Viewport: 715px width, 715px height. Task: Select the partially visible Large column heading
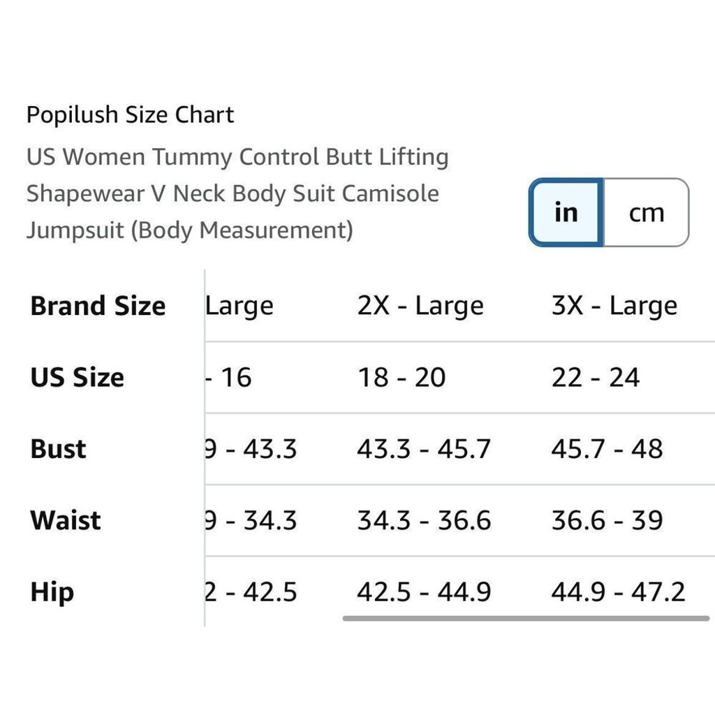coord(239,306)
